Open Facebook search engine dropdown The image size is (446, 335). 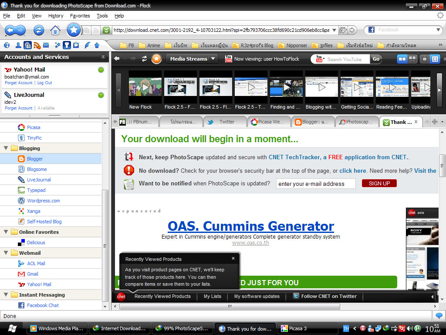tap(438, 30)
